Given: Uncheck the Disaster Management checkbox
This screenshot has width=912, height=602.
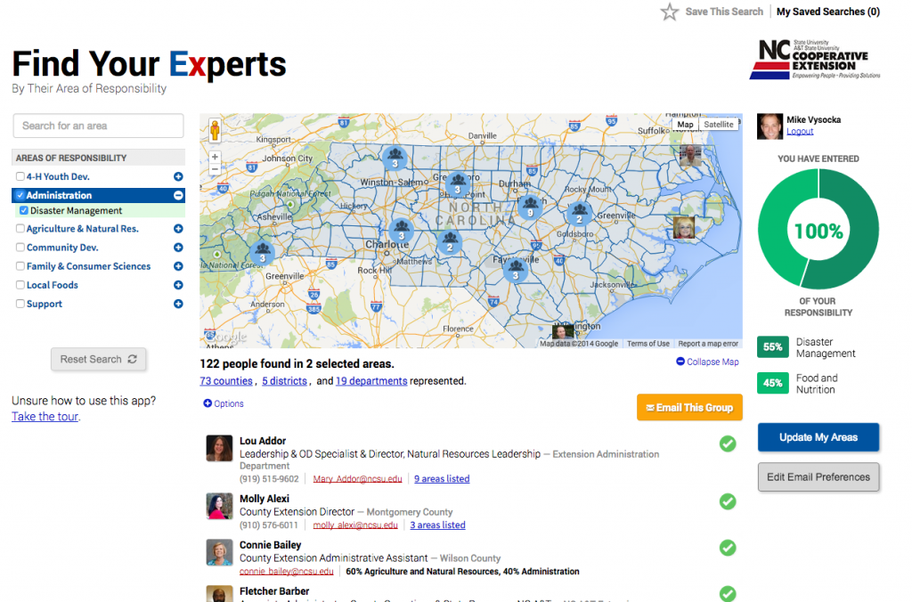Looking at the screenshot, I should click(x=24, y=210).
